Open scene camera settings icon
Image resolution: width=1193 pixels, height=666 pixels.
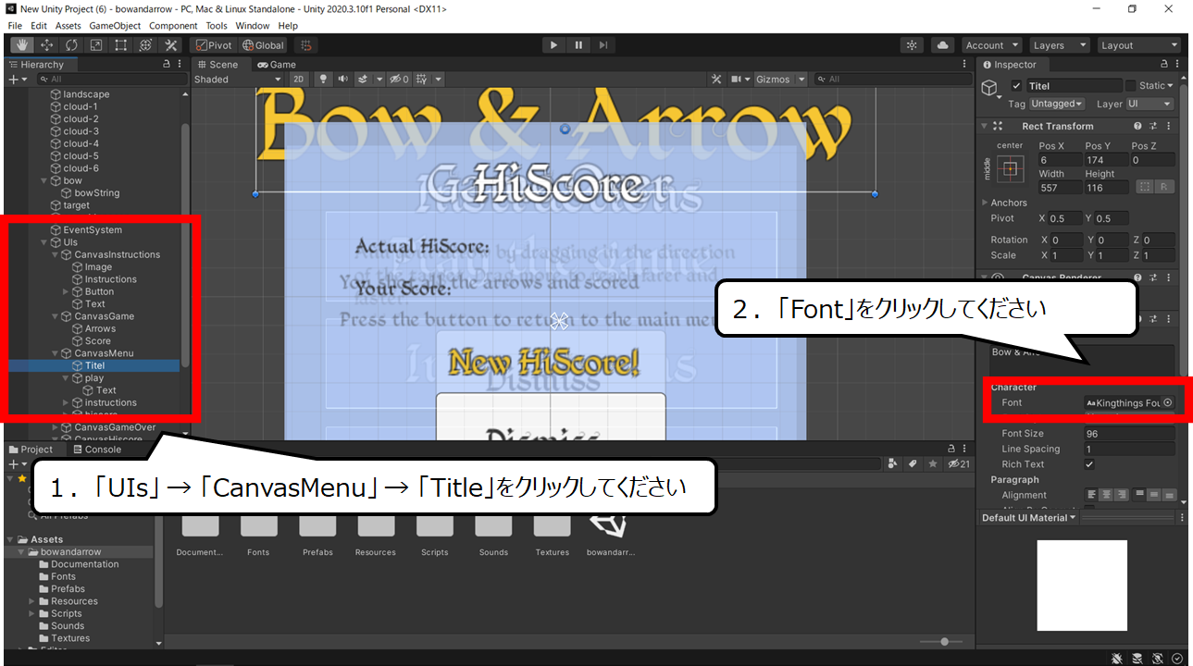736,80
